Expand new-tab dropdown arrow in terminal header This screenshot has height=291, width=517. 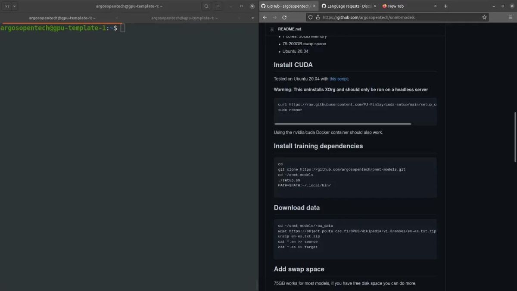click(x=15, y=6)
